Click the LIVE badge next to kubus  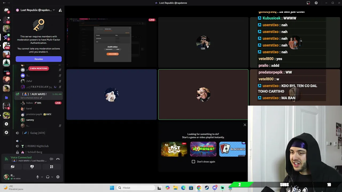[x=58, y=103]
